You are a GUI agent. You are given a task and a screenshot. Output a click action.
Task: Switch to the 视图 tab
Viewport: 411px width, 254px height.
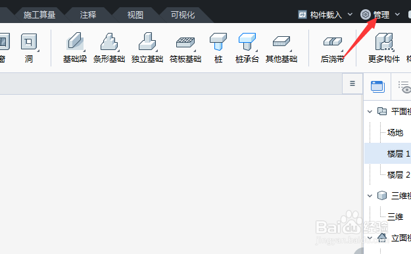click(x=135, y=14)
